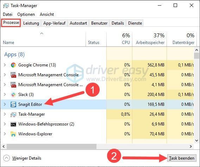The height and width of the screenshot is (167, 200).
Task: Click the 200,4 MB memory value
Action: [156, 95]
